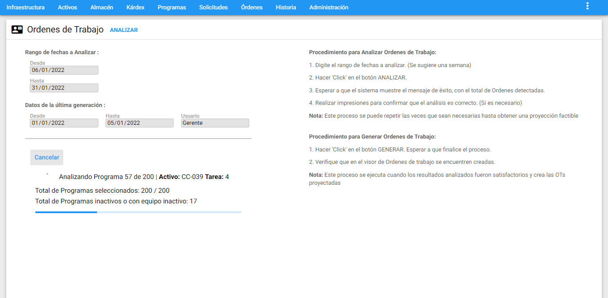Image resolution: width=608 pixels, height=298 pixels.
Task: Click the text Analizando Programa 57 de 200
Action: pos(106,177)
